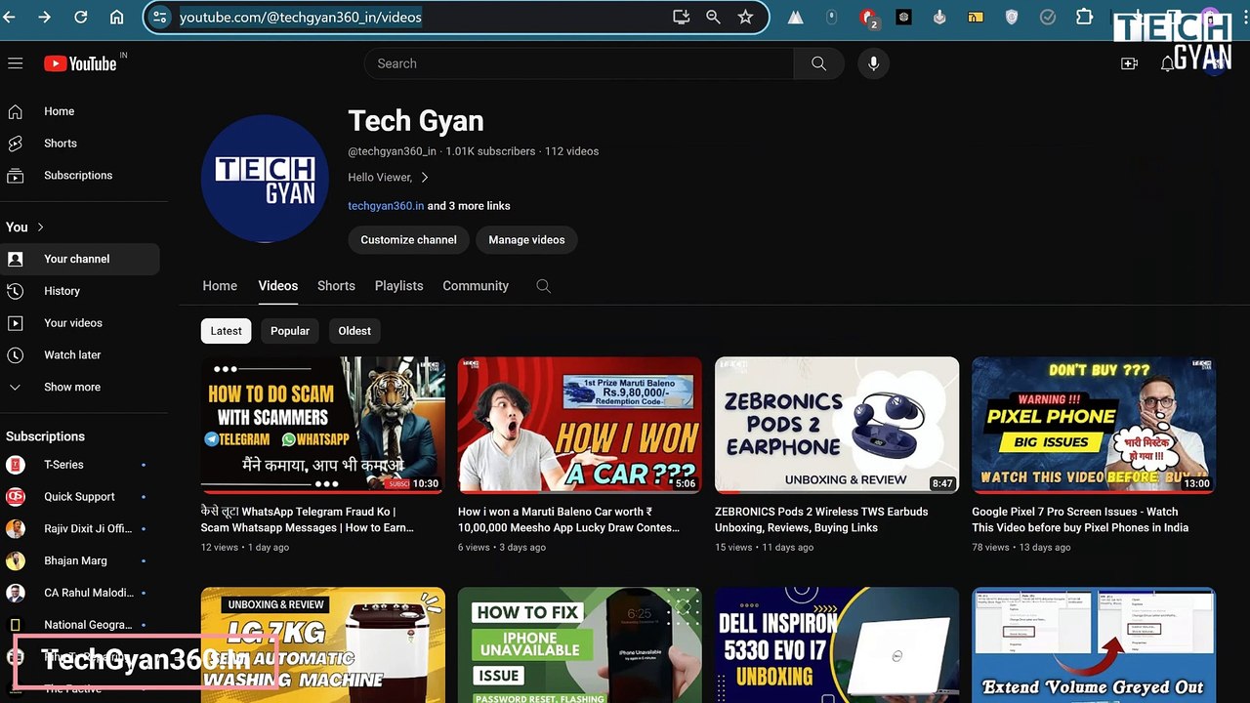Click the browser address bar URL
The width and height of the screenshot is (1250, 703).
coord(301,17)
